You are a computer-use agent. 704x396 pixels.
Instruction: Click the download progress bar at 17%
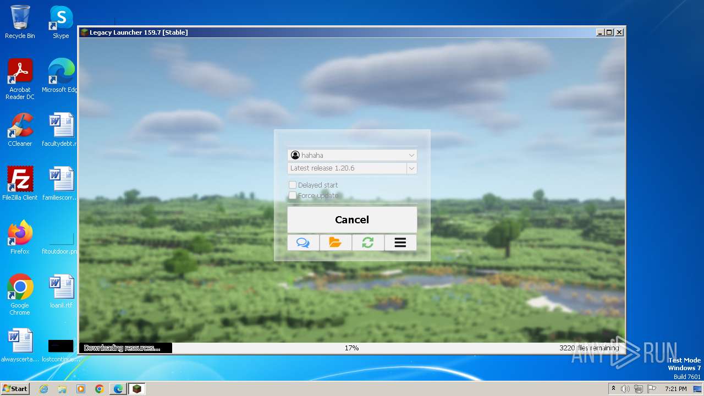click(x=352, y=348)
